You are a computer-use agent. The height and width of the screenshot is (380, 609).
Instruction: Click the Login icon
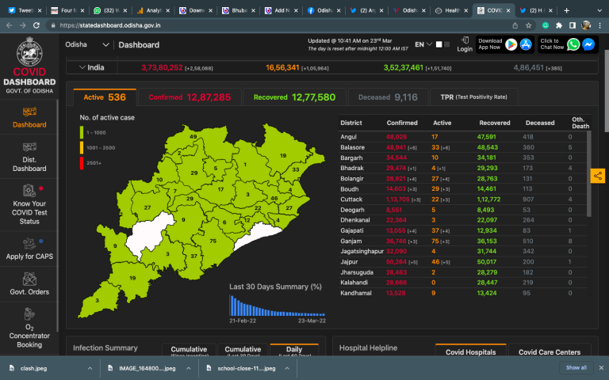(x=465, y=44)
